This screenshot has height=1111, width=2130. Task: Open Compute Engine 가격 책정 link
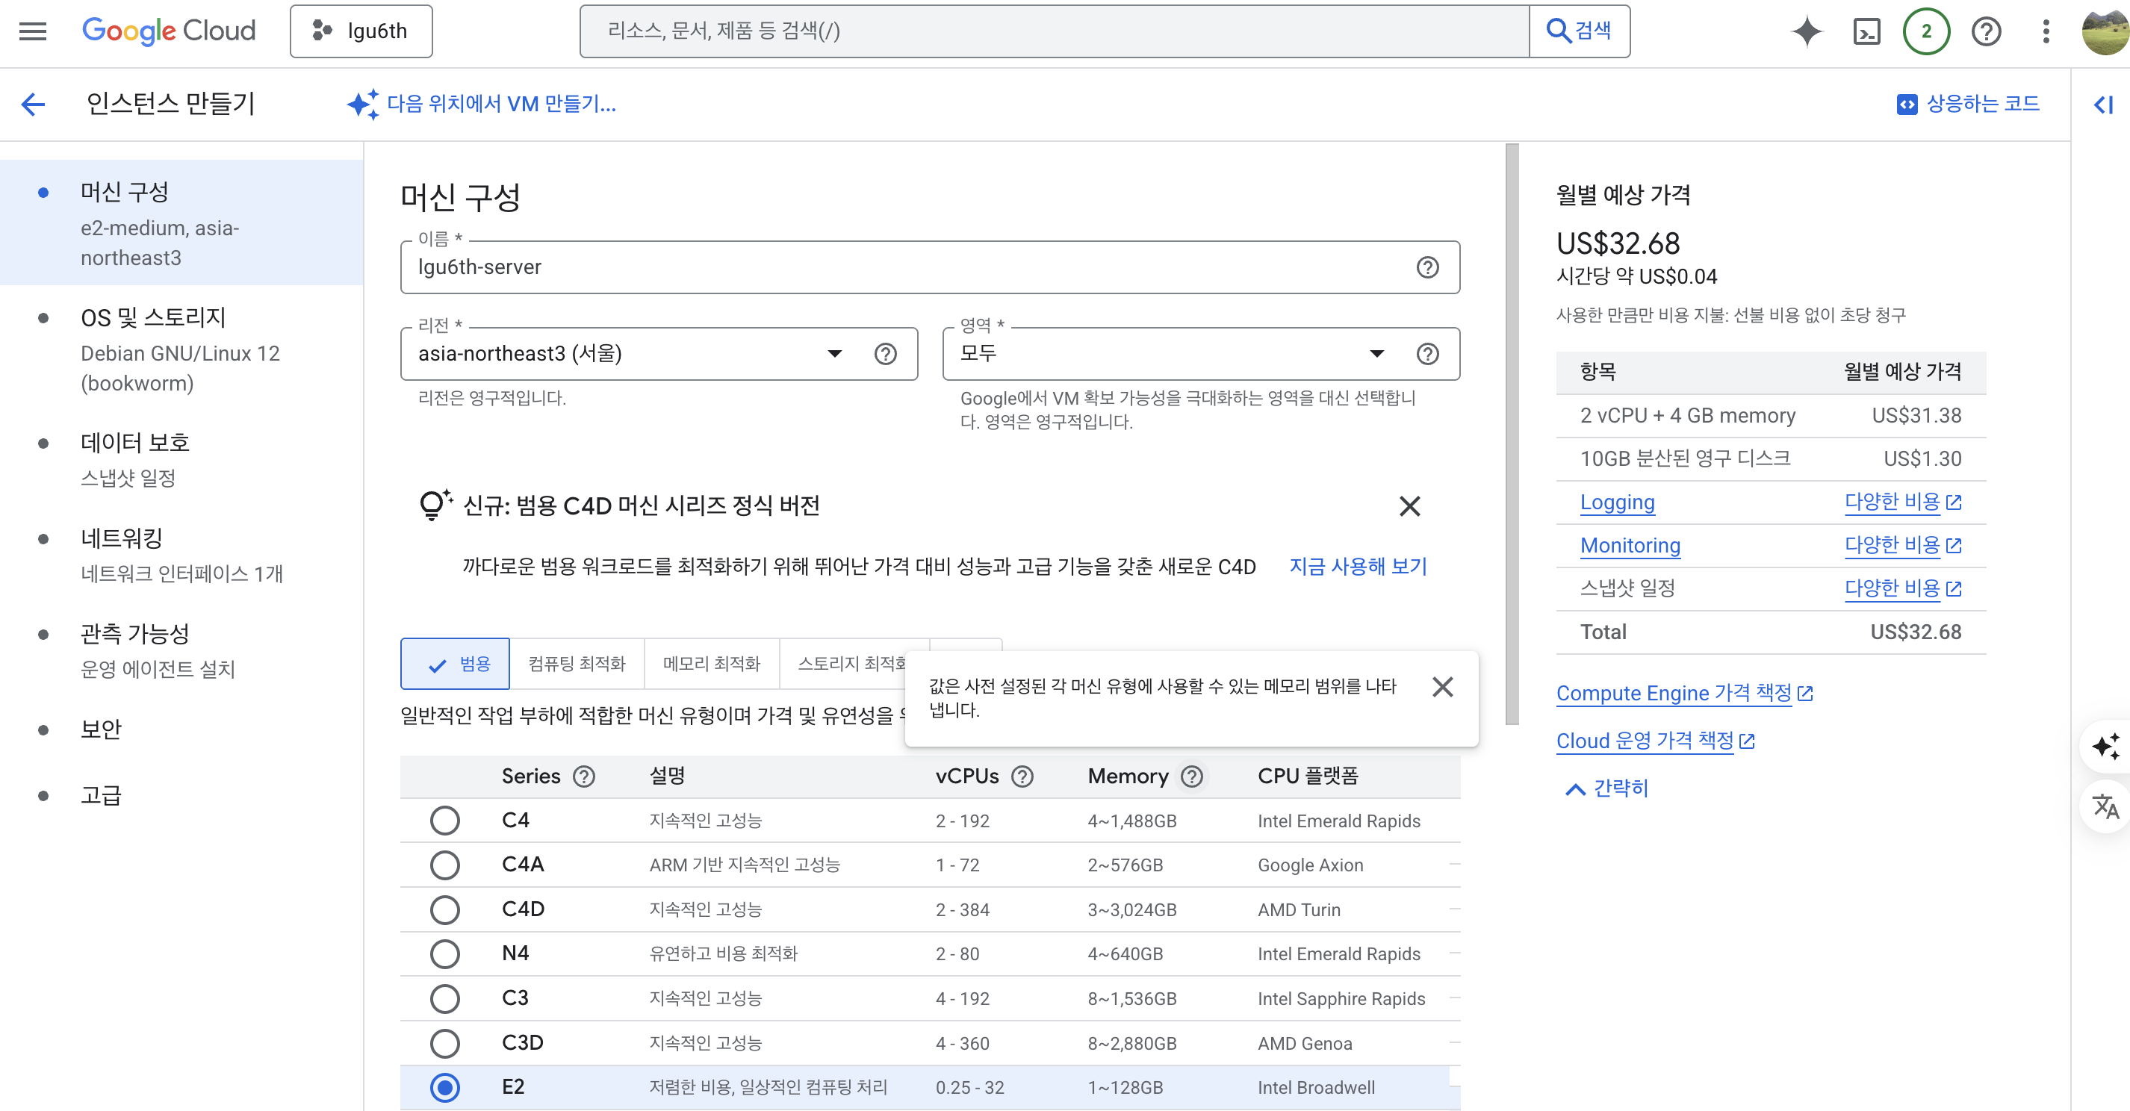tap(1683, 694)
